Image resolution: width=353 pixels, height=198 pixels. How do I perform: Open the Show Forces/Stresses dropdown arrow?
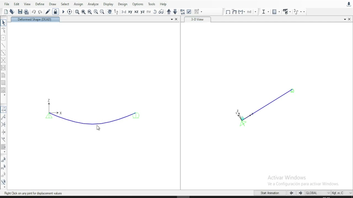point(245,12)
